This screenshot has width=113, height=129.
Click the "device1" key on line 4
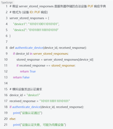pos(20,24)
